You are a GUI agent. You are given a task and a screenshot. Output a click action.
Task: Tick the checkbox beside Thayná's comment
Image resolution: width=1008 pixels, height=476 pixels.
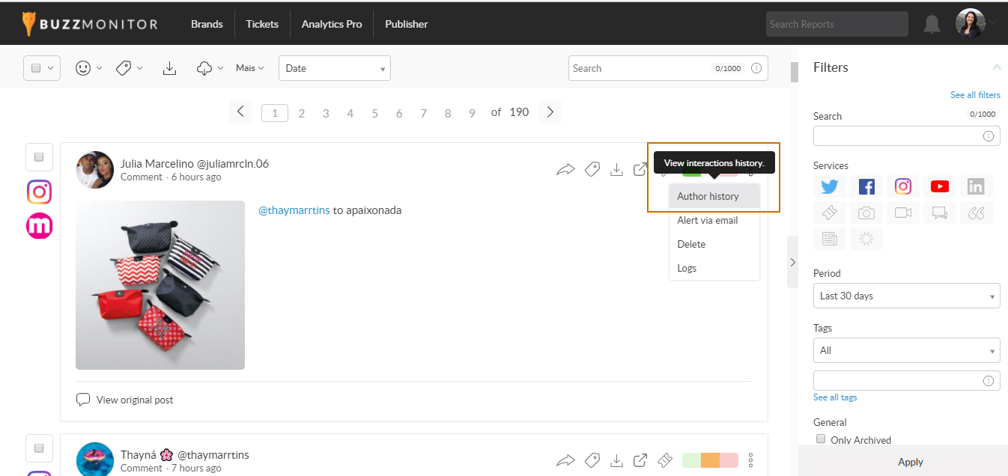tap(39, 448)
